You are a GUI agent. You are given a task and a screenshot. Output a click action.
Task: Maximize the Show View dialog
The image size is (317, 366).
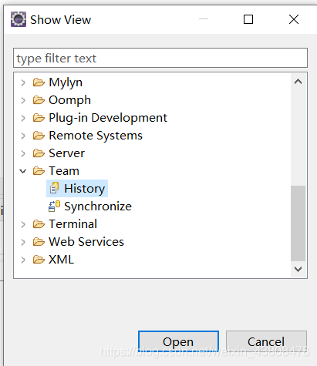point(248,19)
